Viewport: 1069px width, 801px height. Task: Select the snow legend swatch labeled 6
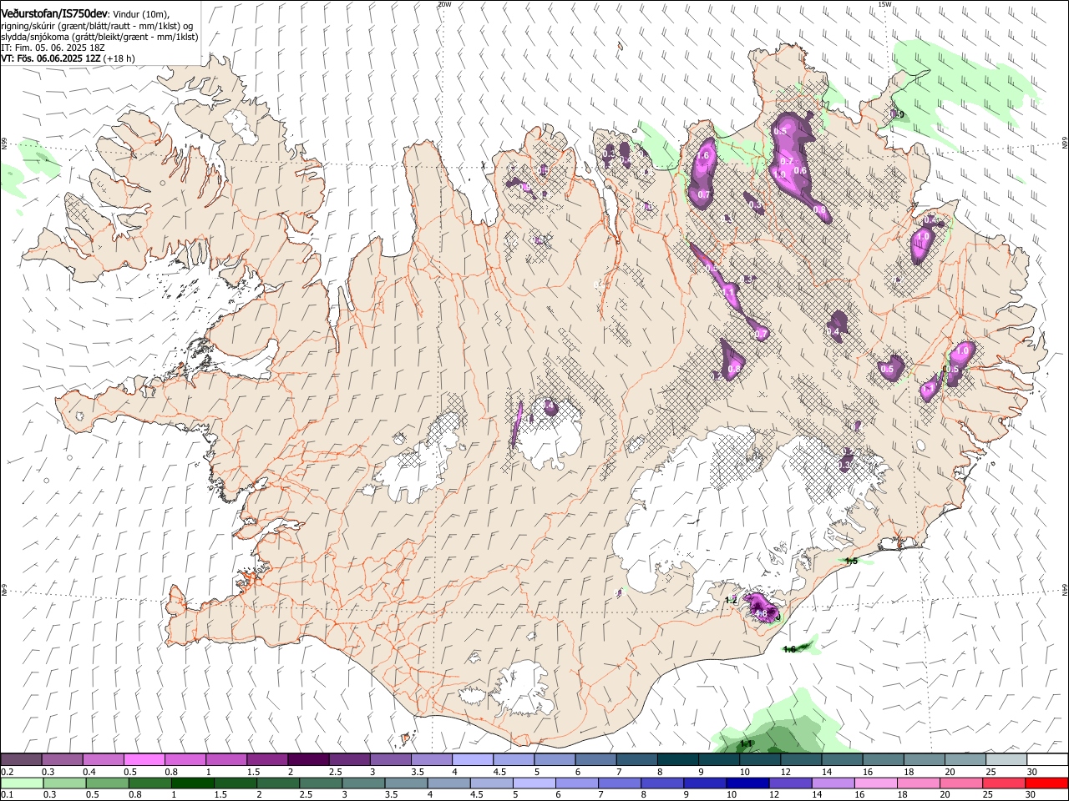[x=595, y=760]
